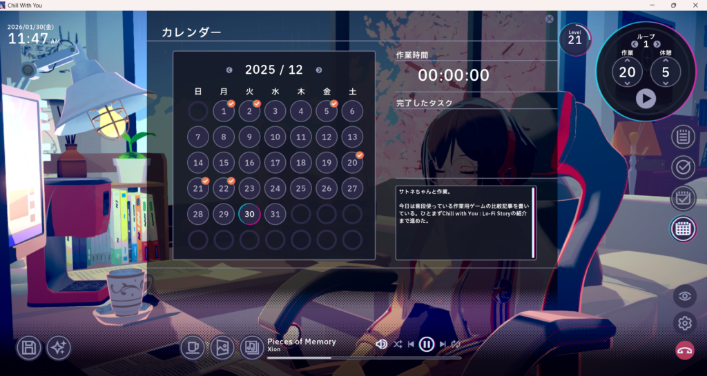707x376 pixels.
Task: Click the save floppy disk icon
Action: (29, 348)
